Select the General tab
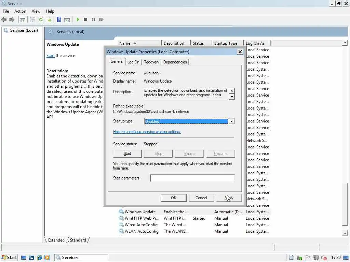Viewport: 350px width, 262px height. 117,61
